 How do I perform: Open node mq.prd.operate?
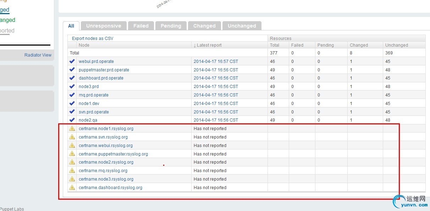point(94,95)
